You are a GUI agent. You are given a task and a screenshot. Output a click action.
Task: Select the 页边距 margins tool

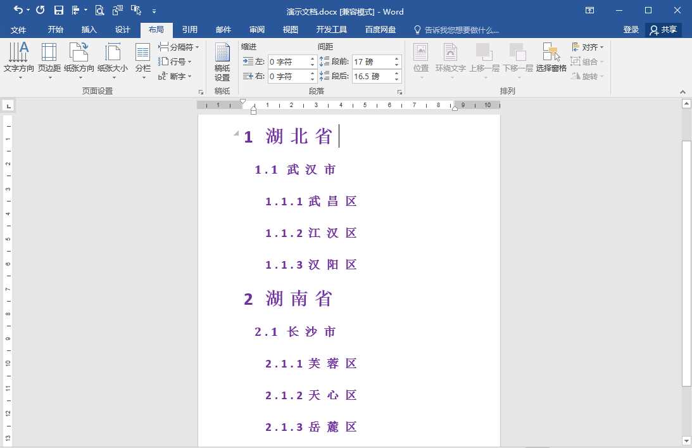point(49,60)
